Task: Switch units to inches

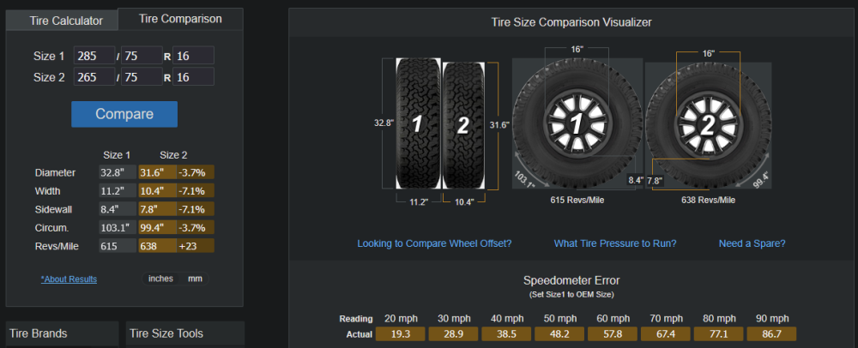Action: [x=160, y=279]
